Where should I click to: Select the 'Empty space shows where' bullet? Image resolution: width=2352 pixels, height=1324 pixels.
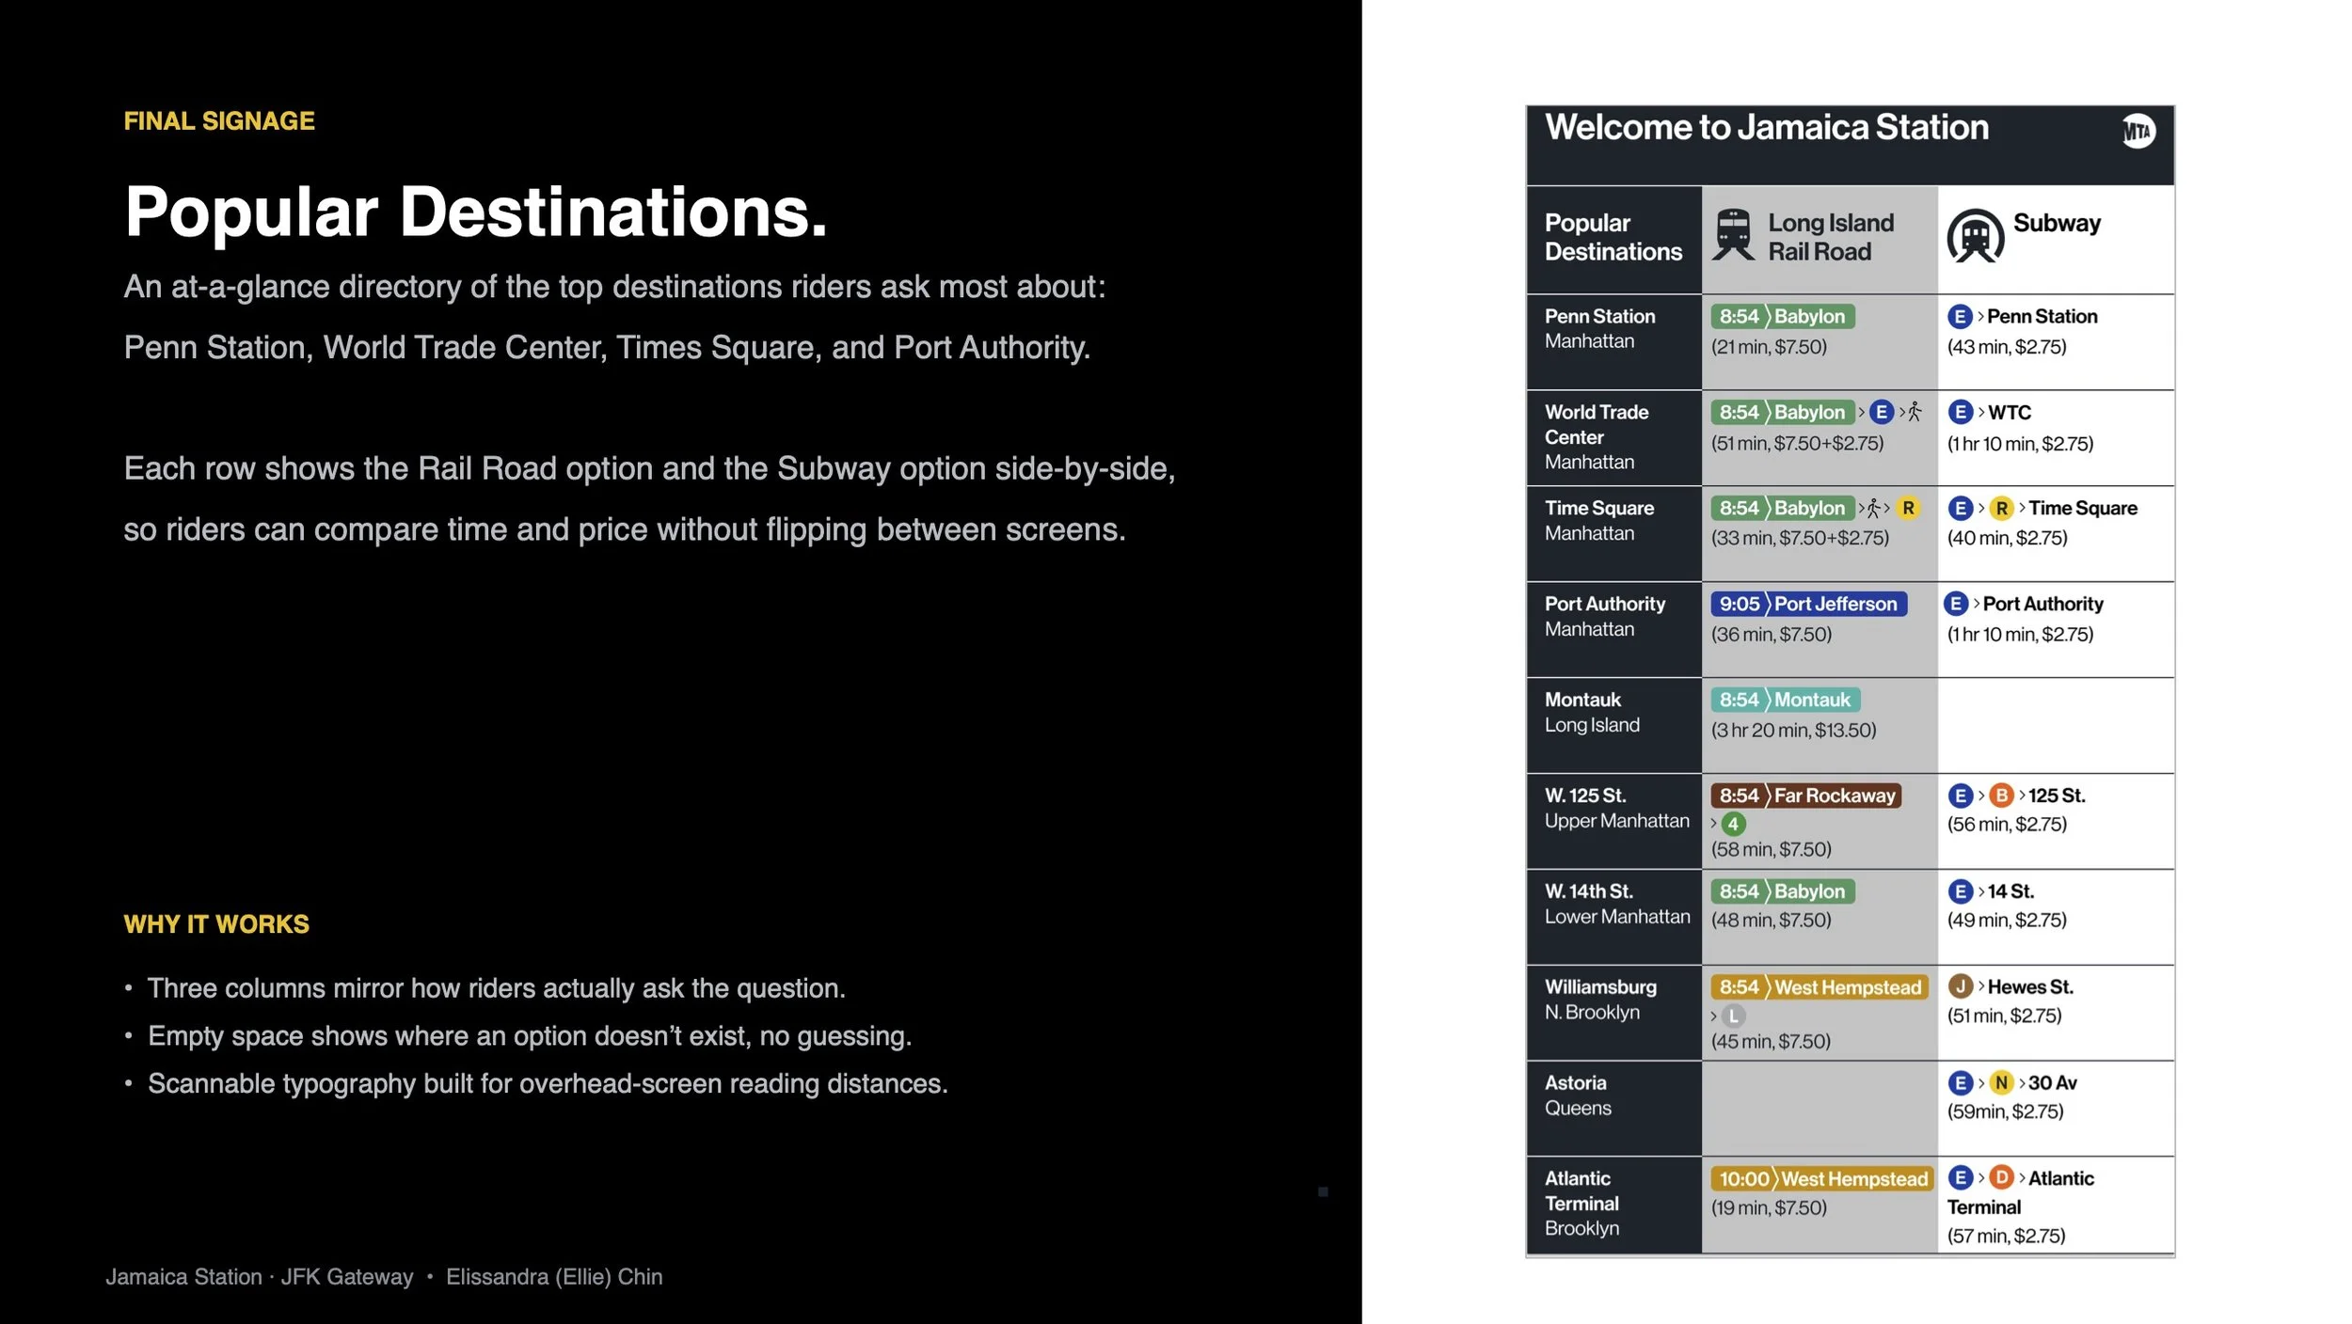pos(530,1036)
